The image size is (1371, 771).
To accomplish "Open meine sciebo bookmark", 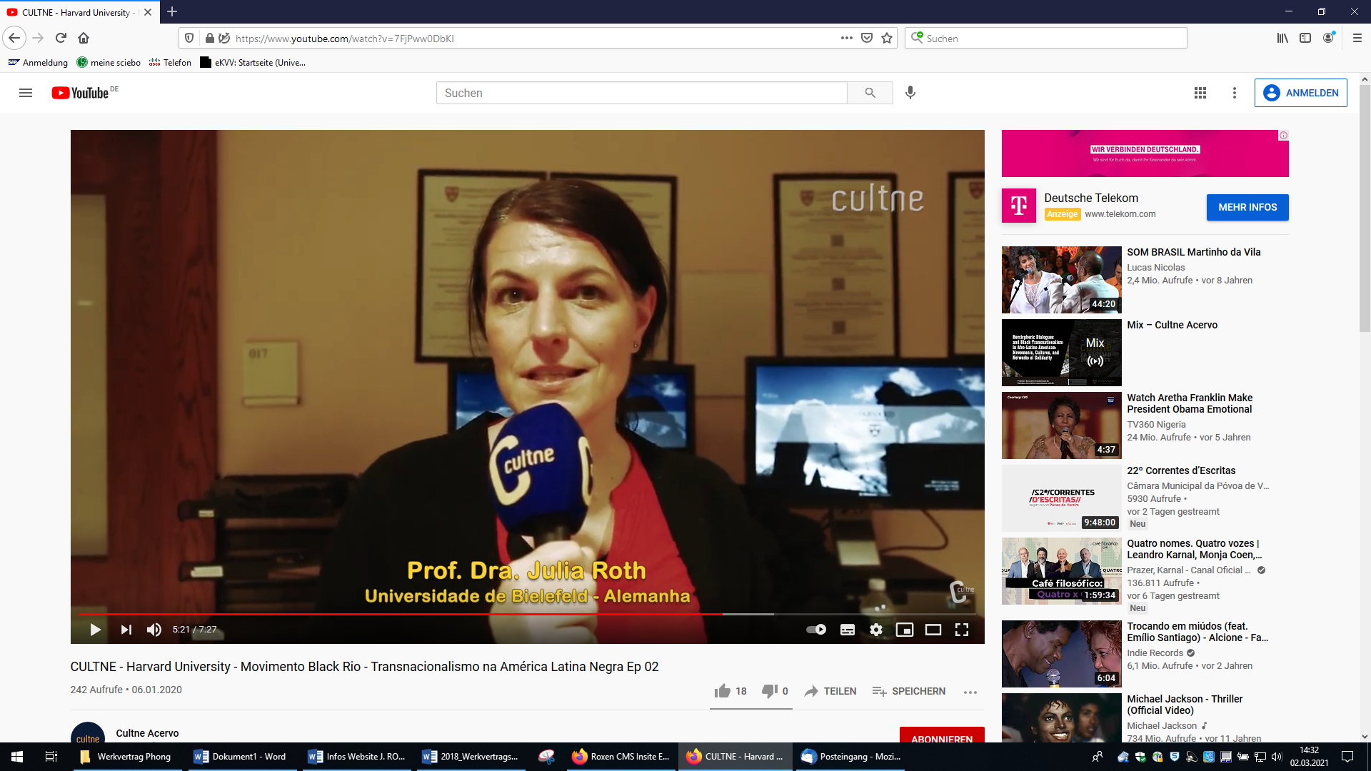I will pyautogui.click(x=109, y=63).
